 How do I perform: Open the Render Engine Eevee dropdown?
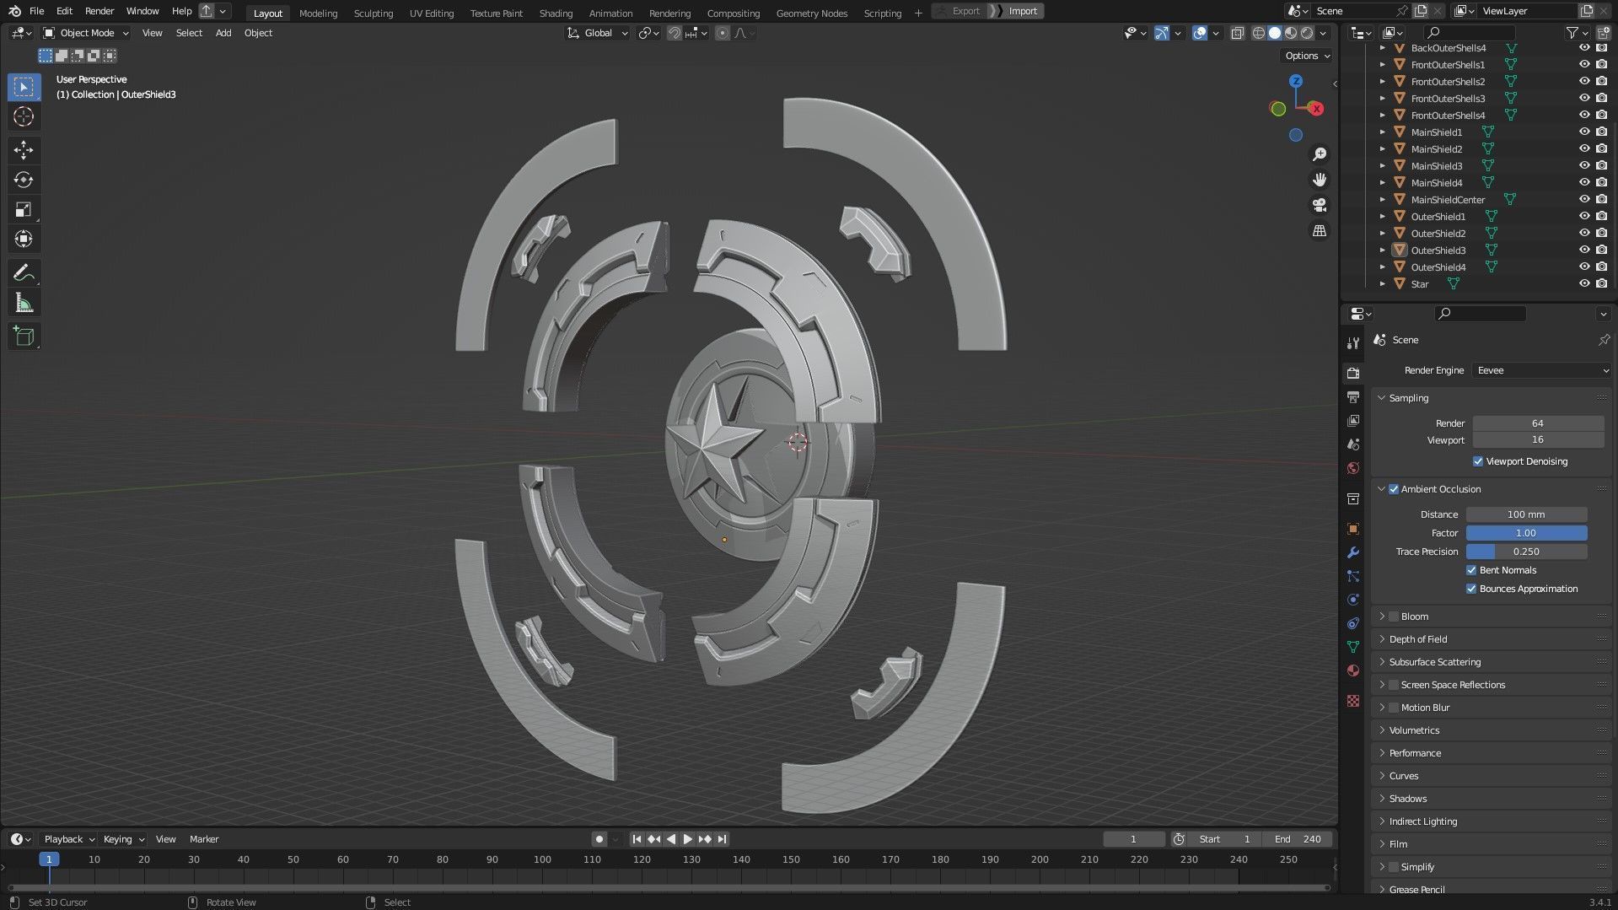point(1542,370)
